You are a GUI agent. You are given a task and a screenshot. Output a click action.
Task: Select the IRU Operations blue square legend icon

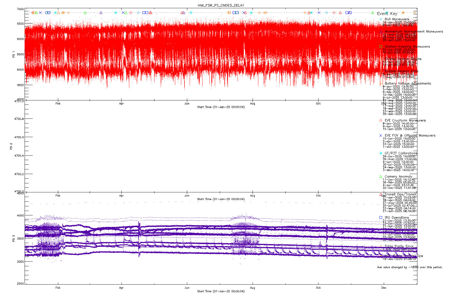click(381, 218)
